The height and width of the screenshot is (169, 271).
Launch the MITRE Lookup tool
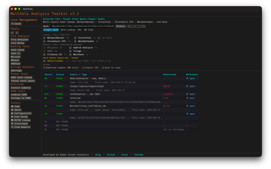(x=20, y=120)
